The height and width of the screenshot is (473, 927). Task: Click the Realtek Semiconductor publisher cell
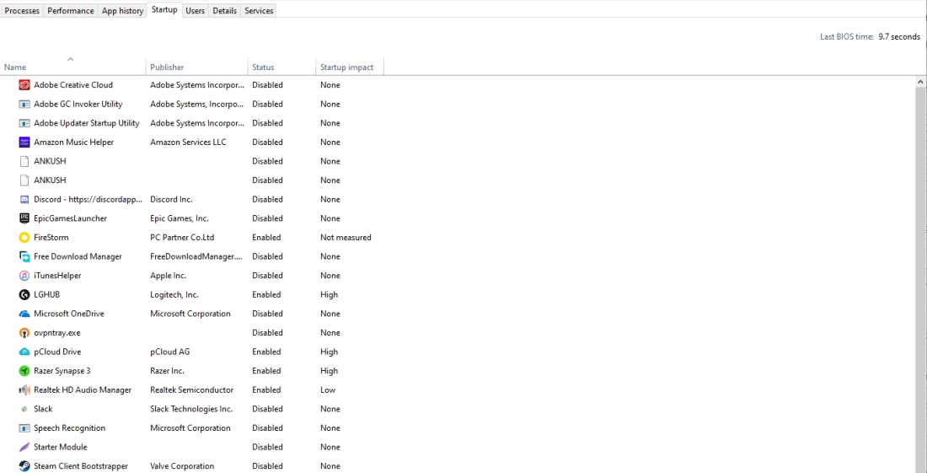point(192,390)
